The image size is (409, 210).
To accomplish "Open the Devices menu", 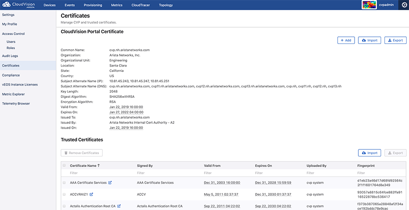I will click(50, 5).
